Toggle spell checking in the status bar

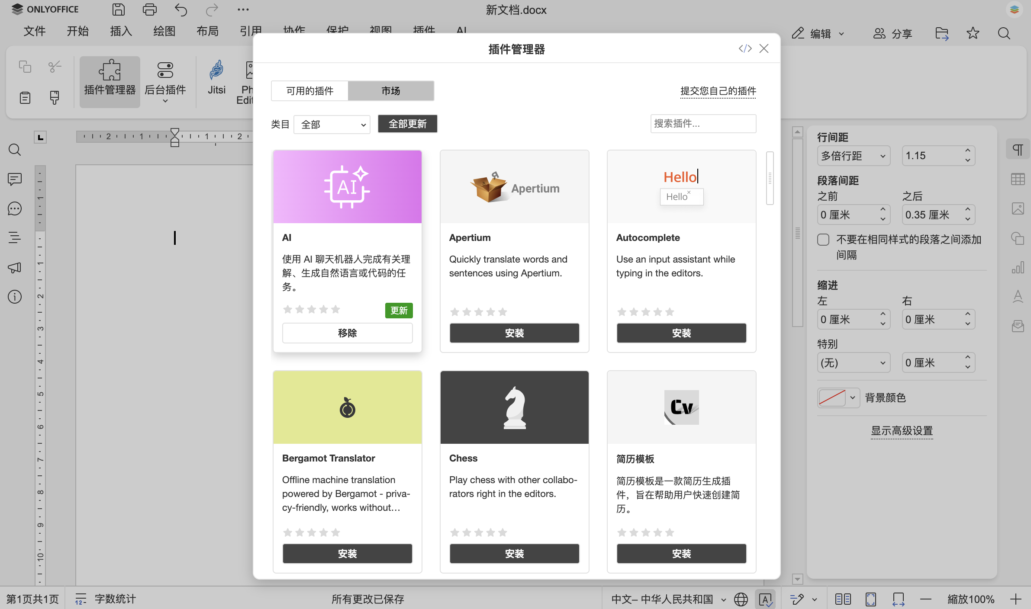click(x=766, y=599)
